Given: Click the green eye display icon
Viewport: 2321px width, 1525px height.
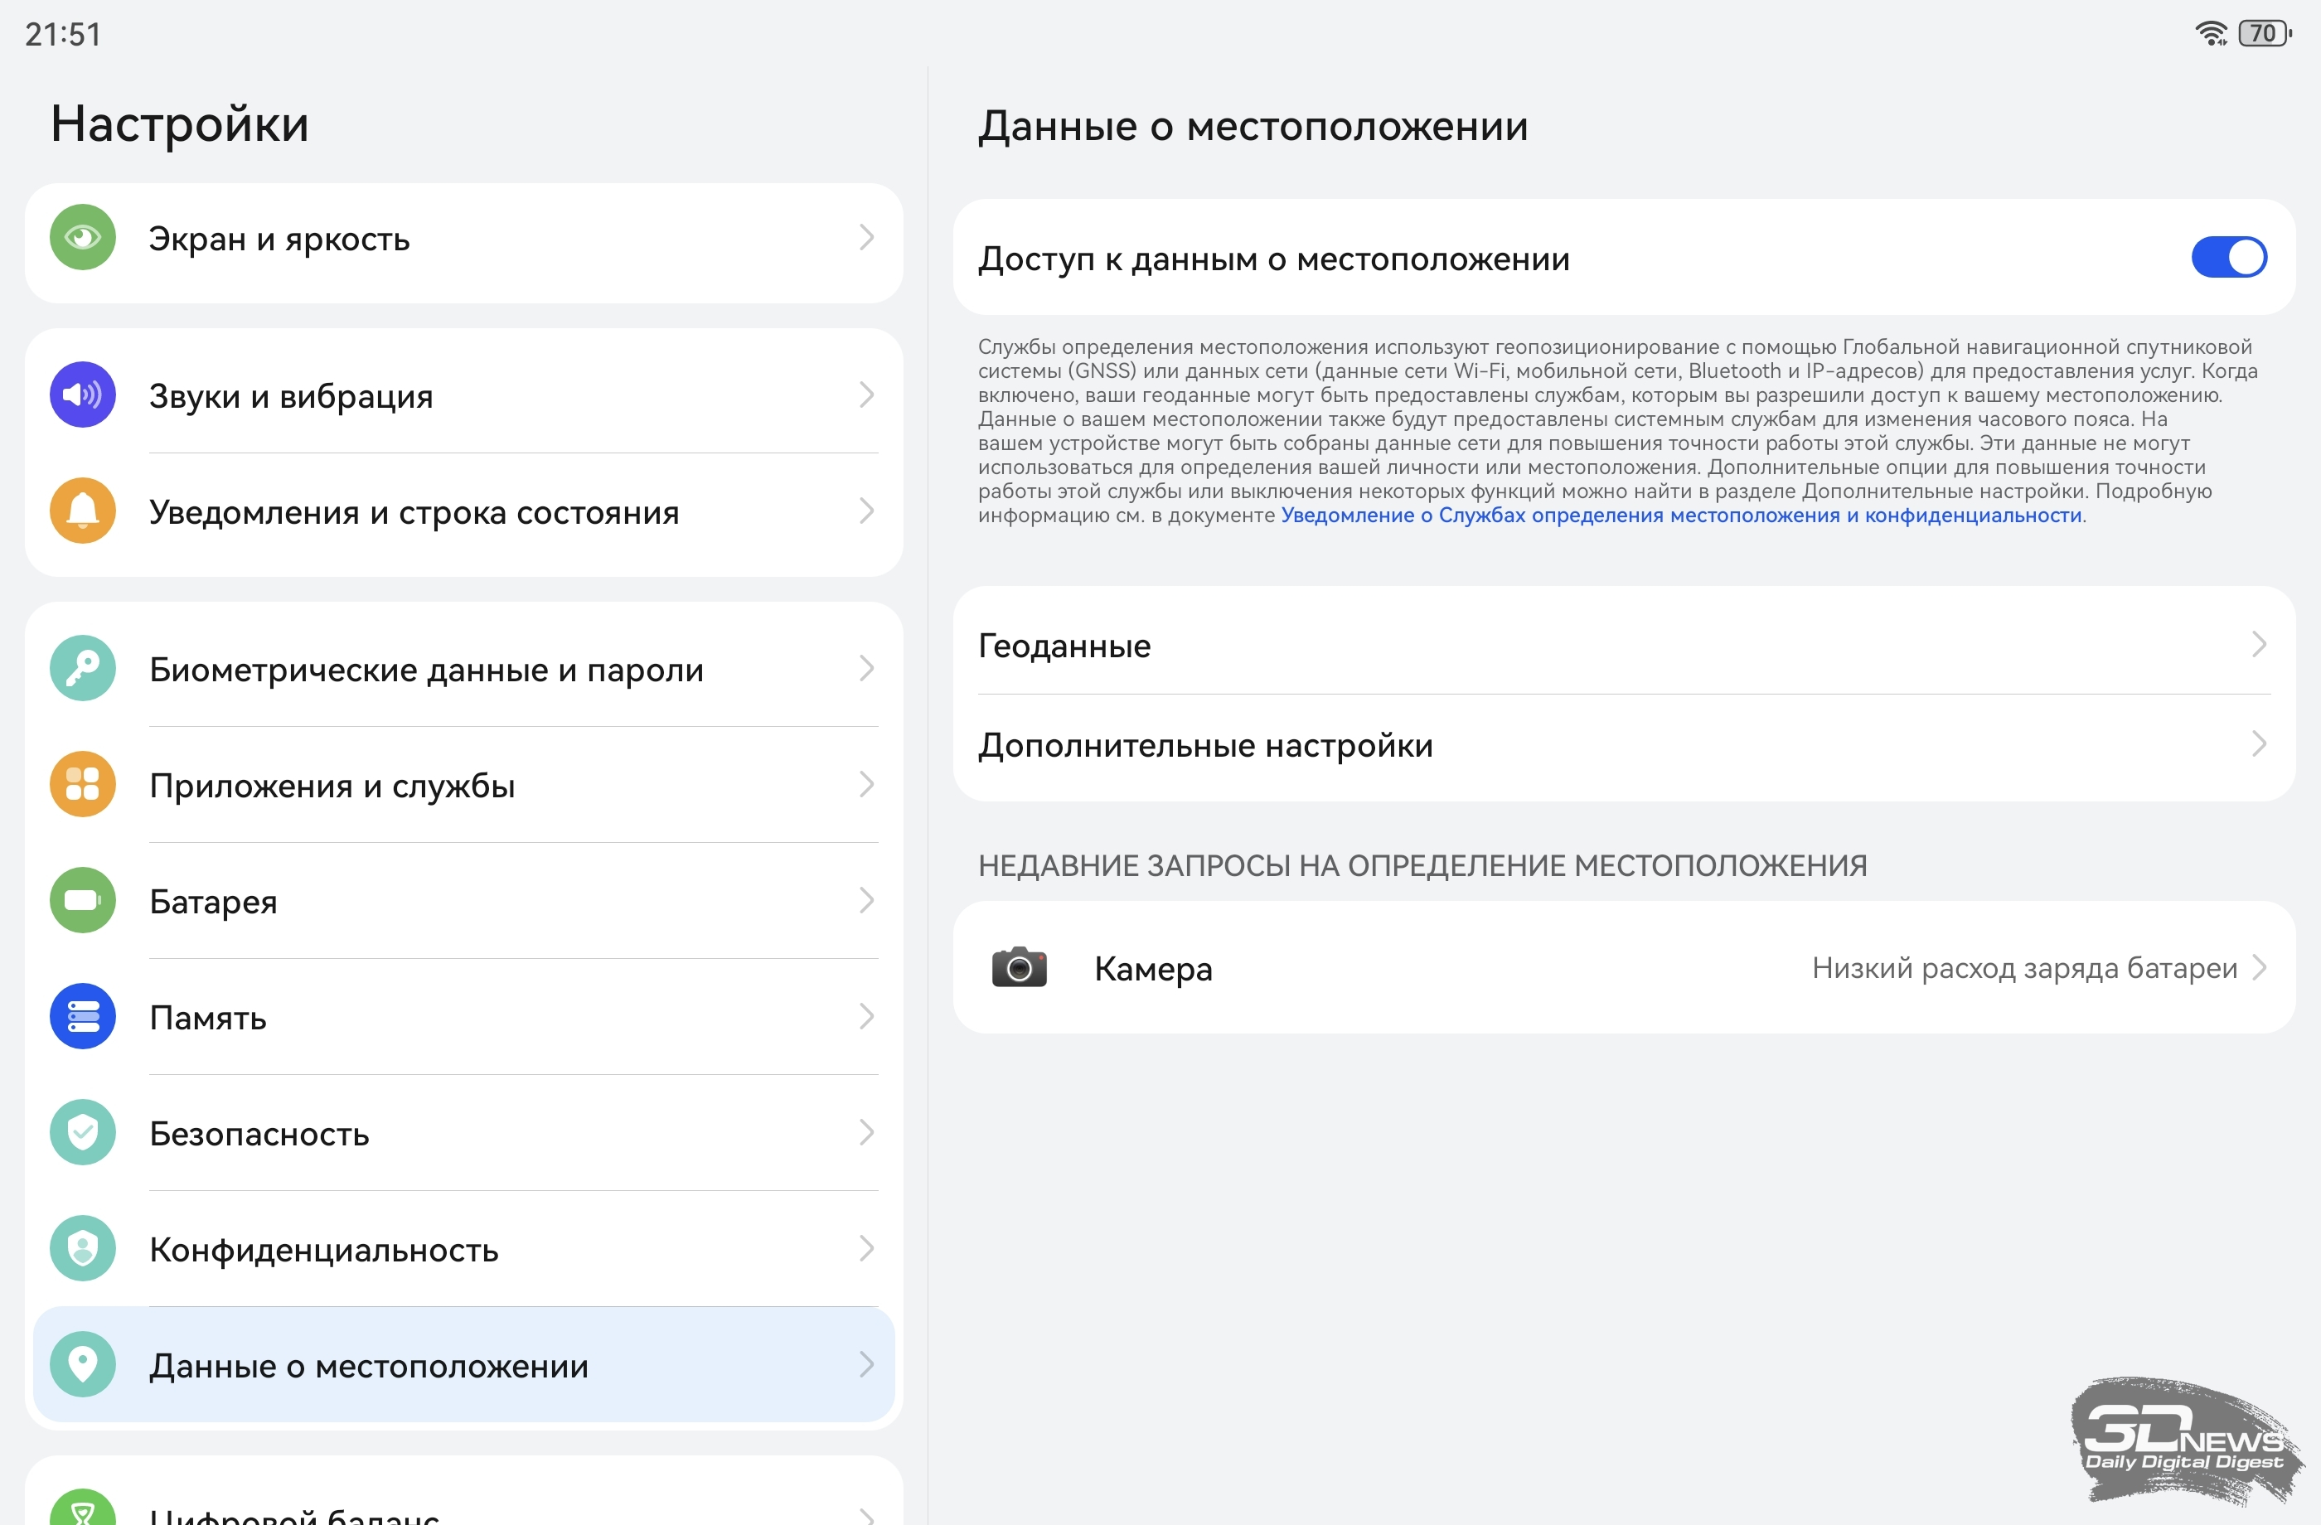Looking at the screenshot, I should 83,237.
